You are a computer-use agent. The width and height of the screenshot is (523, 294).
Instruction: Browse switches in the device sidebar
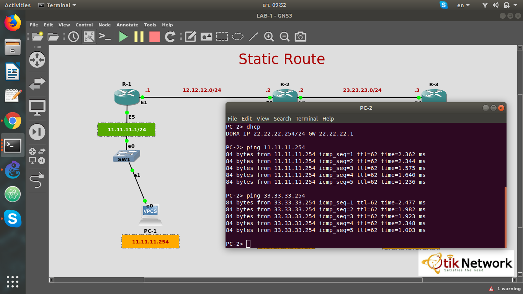tap(37, 84)
